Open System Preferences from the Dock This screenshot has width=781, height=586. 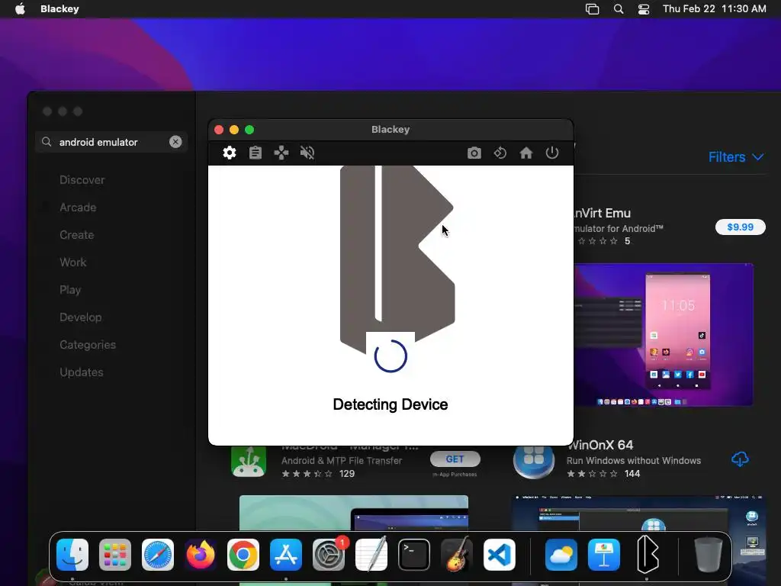tap(329, 555)
